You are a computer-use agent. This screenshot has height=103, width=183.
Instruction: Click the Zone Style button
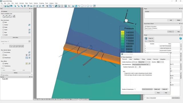(16, 37)
